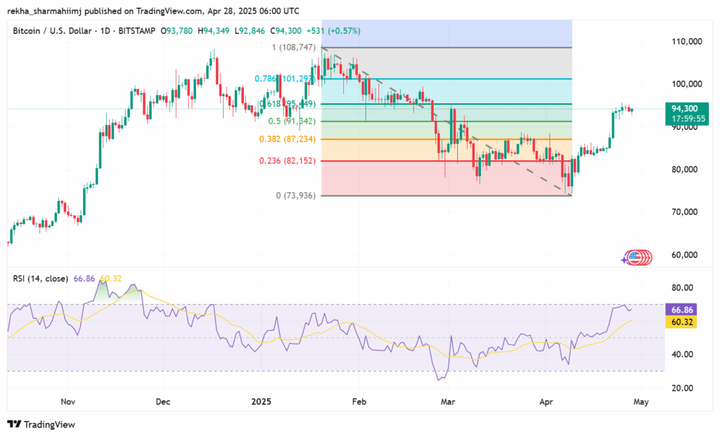Viewport: 720px width, 437px height.
Task: Click the 110,000 price axis label
Action: [x=686, y=41]
